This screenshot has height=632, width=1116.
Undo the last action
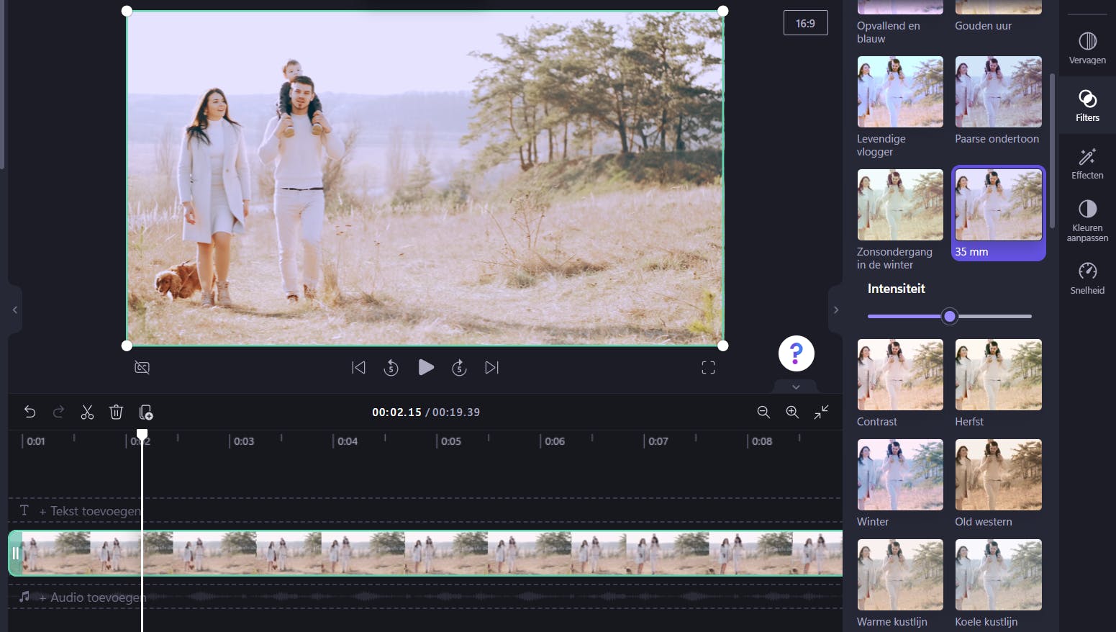[30, 412]
